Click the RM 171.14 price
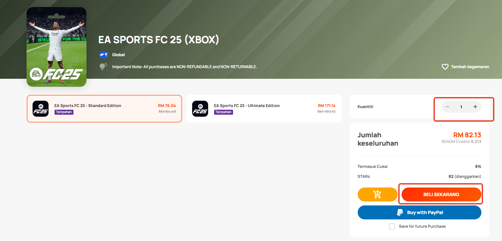This screenshot has height=241, width=502. coord(327,106)
